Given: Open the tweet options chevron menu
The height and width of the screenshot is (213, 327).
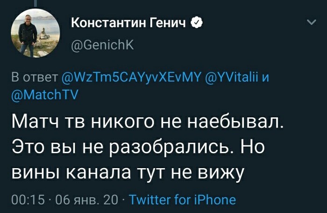Looking at the screenshot, I should click(x=311, y=22).
